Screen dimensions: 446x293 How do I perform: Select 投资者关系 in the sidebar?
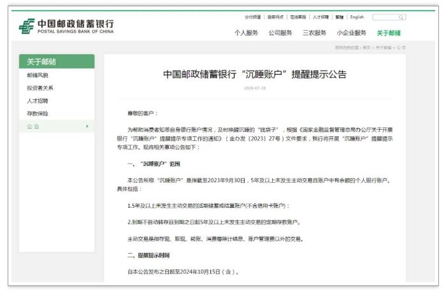tap(40, 88)
